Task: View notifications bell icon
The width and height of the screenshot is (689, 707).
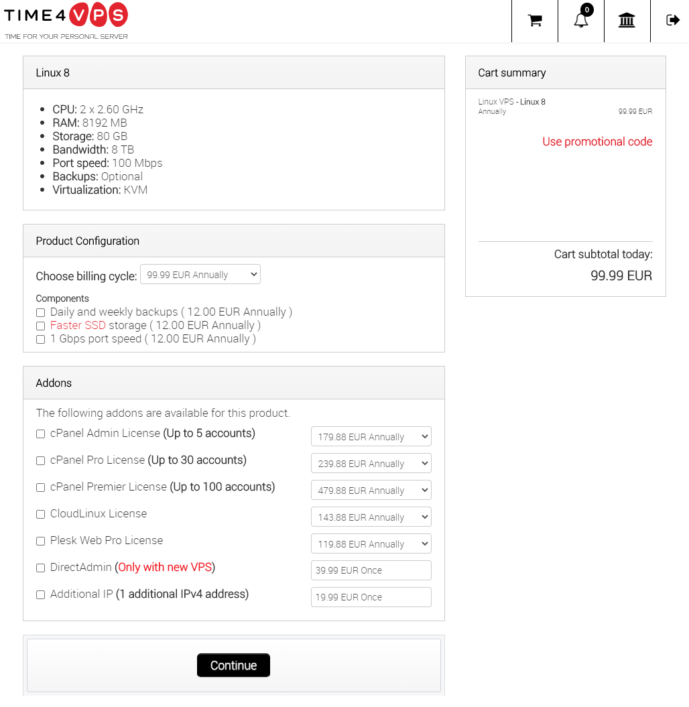Action: point(581,20)
